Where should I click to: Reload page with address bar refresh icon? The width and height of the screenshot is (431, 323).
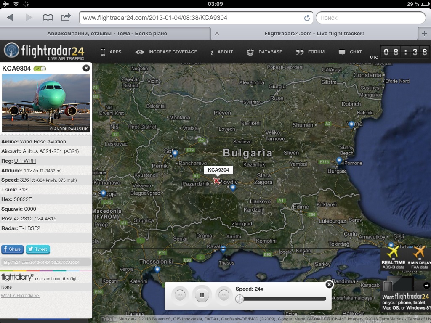(x=307, y=18)
